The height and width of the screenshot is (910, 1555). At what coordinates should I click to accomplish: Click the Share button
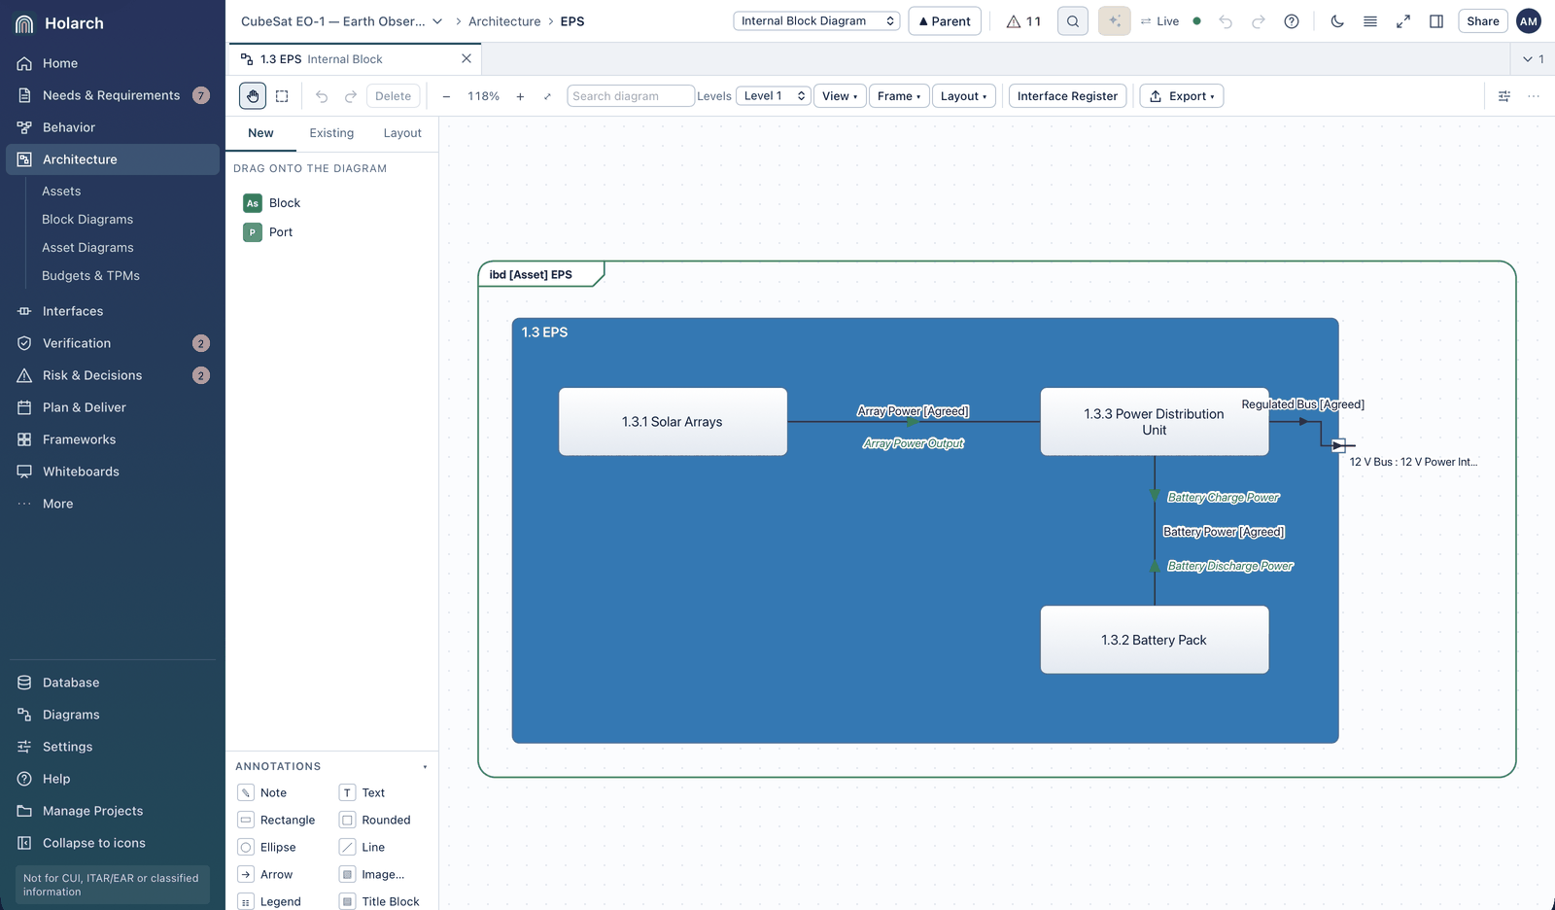pyautogui.click(x=1483, y=21)
